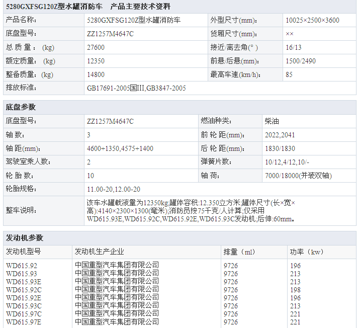Screen dimensions: 357x328
Task: Click the 功率（kw） column header
Action: click(x=306, y=252)
